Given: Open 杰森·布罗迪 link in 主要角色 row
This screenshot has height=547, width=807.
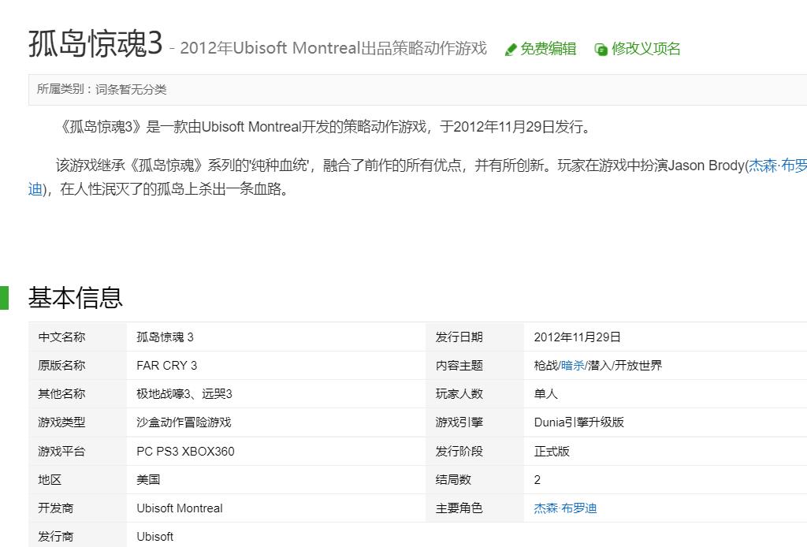Looking at the screenshot, I should click(565, 508).
